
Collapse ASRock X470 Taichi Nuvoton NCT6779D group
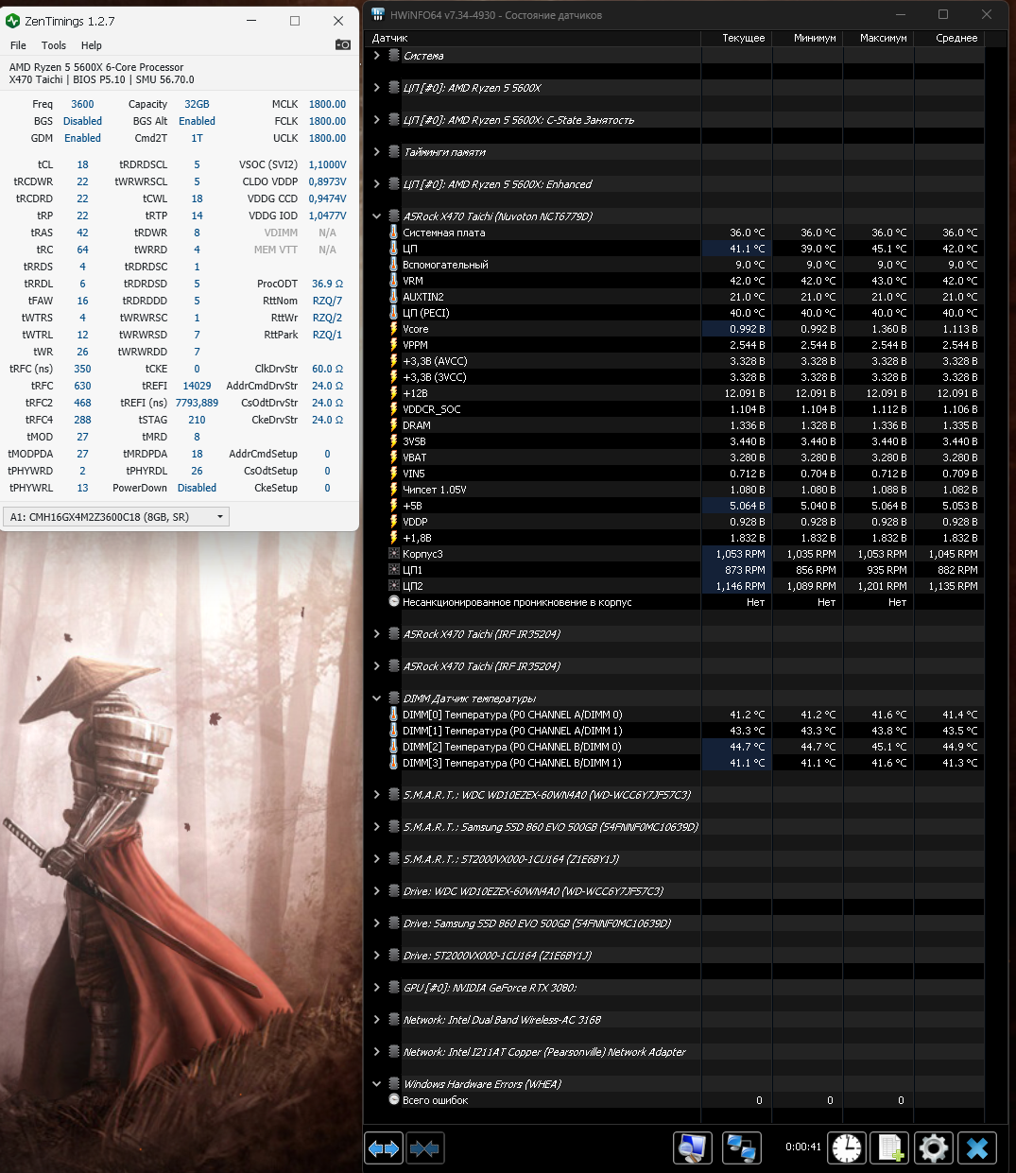376,216
